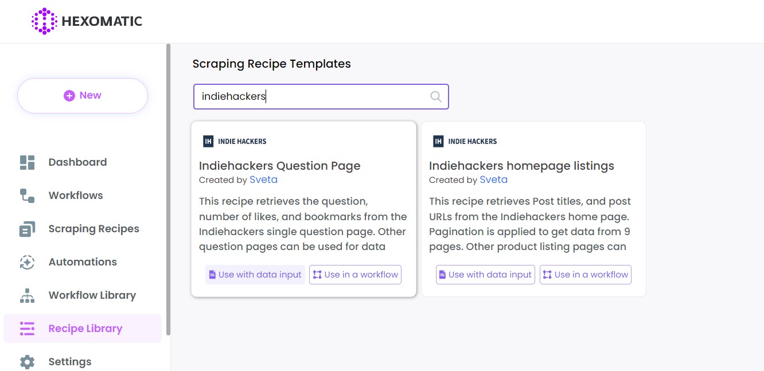Open Scraping Recipes via its sidebar icon
Screen dimensions: 764x371
click(x=26, y=228)
